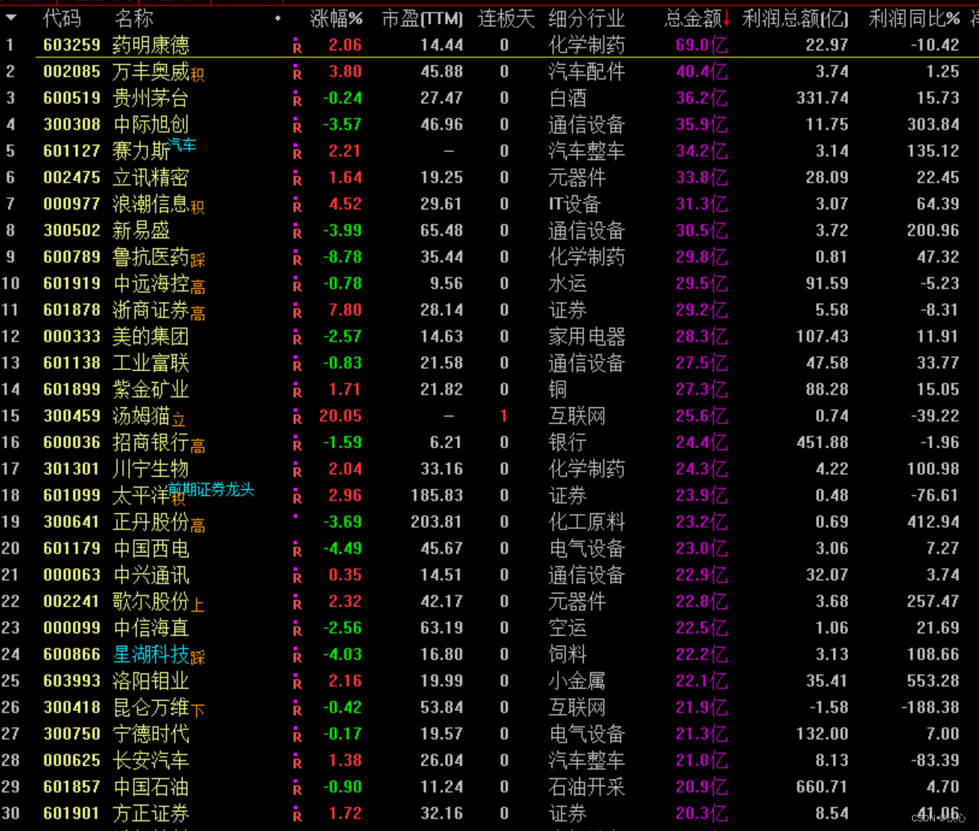Click the 下 tag next to 昆仑万维
The image size is (979, 831).
coord(198,711)
